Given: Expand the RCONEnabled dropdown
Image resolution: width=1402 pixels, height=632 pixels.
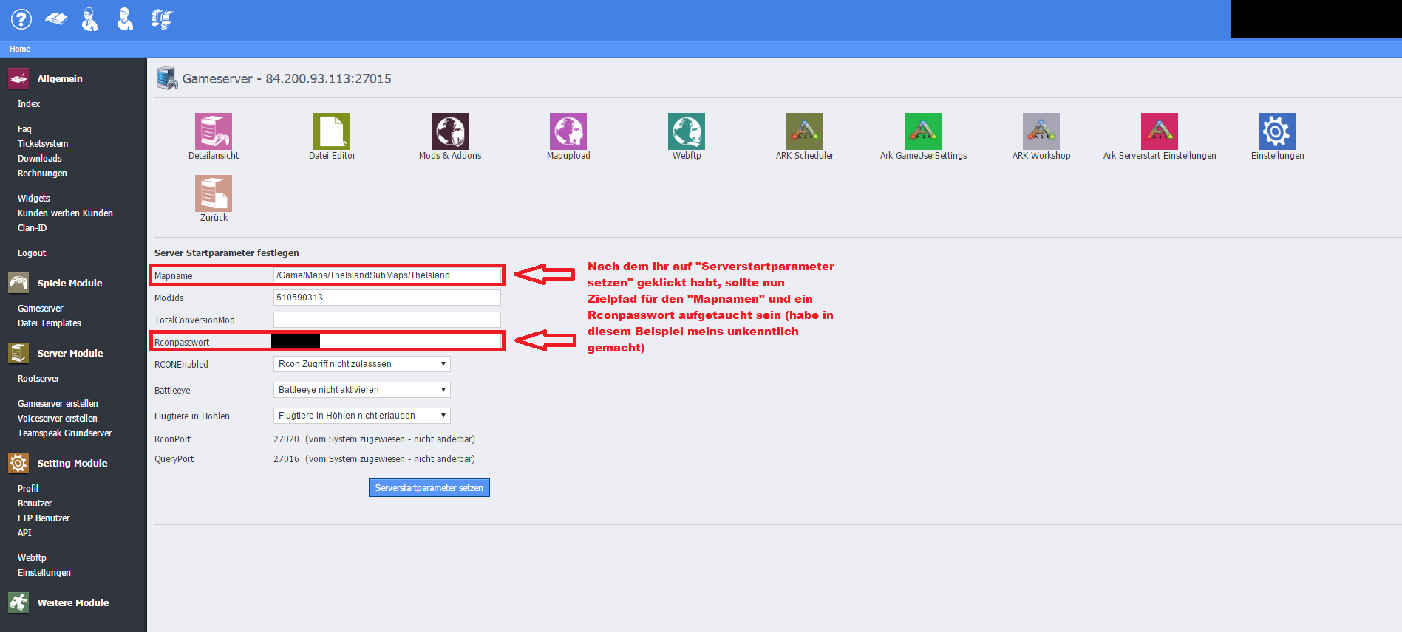Looking at the screenshot, I should point(361,364).
